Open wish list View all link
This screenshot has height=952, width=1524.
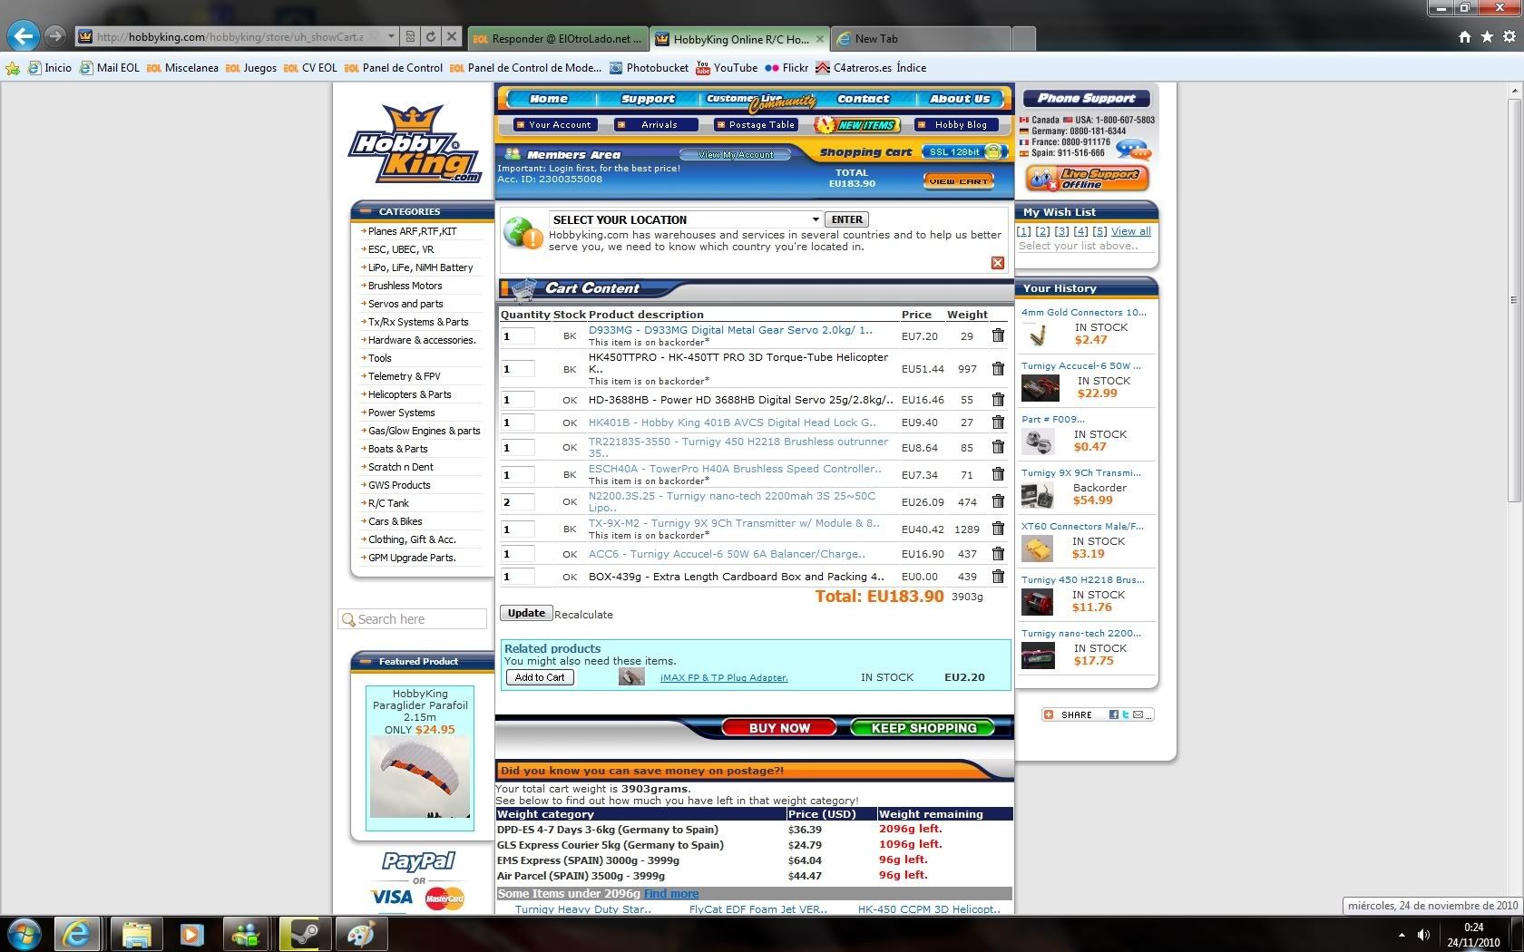[x=1131, y=231]
